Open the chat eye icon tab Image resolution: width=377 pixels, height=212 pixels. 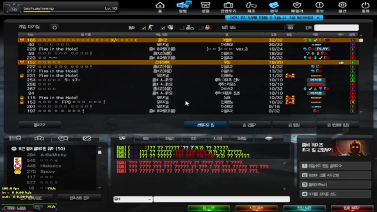click(269, 138)
